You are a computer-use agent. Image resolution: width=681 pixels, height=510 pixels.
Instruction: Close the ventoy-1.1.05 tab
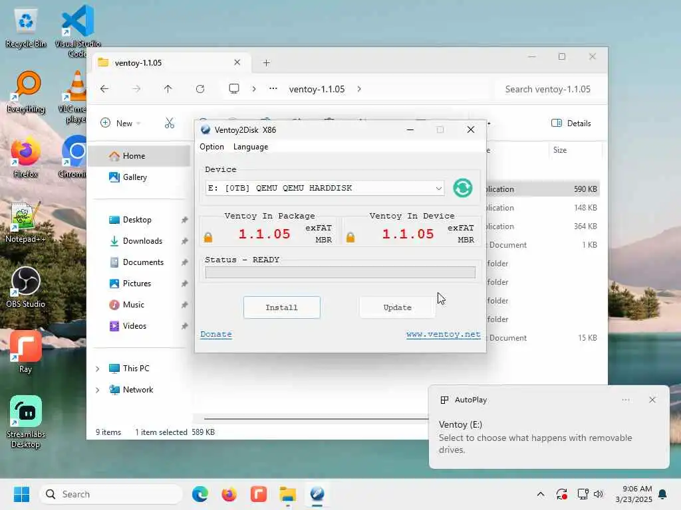coord(237,62)
